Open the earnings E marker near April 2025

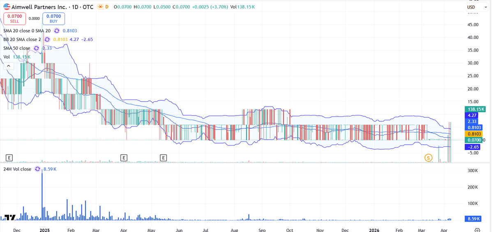[124, 157]
